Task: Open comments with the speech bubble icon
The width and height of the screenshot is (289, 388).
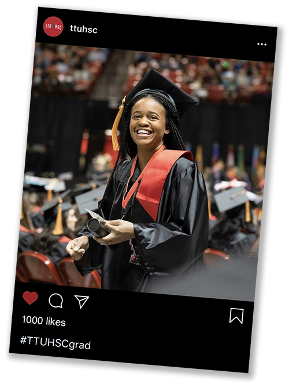Action: (56, 301)
